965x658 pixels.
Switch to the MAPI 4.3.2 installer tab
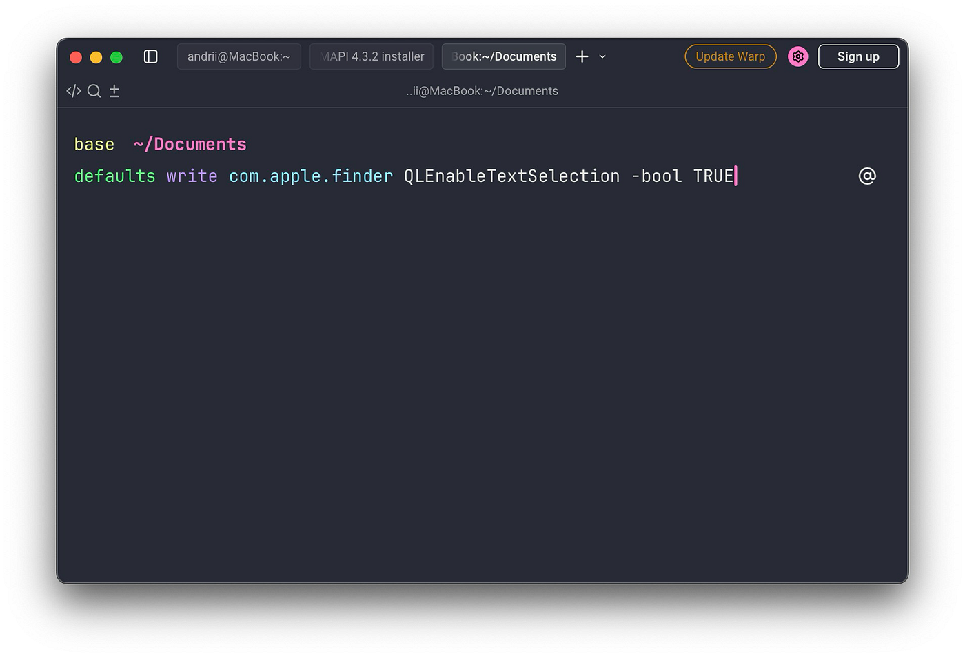(372, 56)
